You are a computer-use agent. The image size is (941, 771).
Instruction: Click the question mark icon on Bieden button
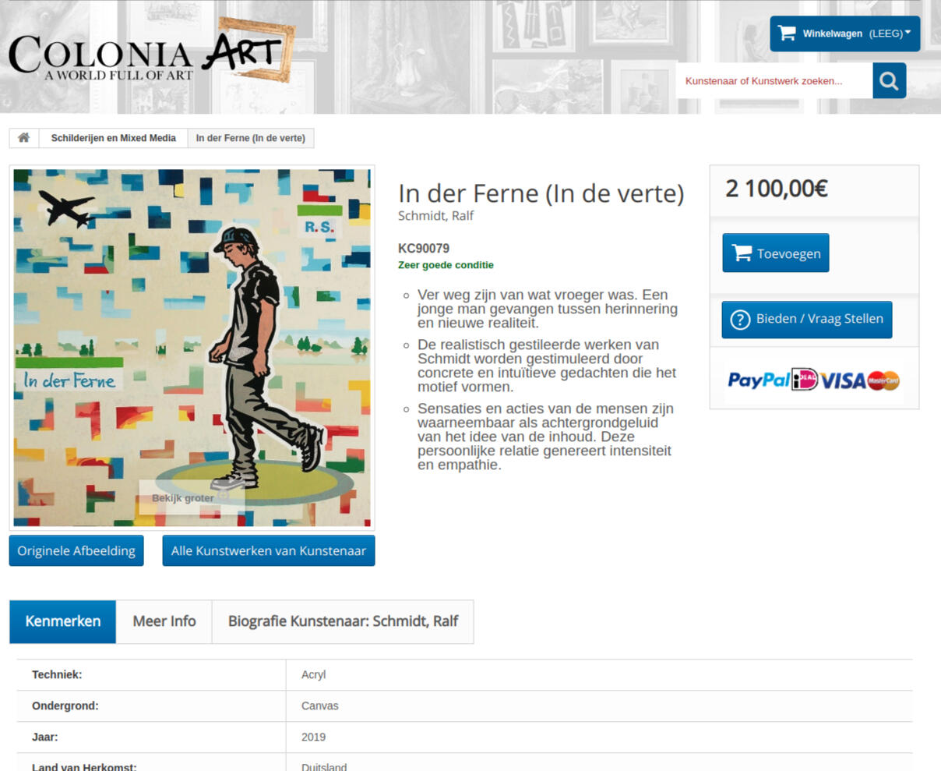click(740, 320)
